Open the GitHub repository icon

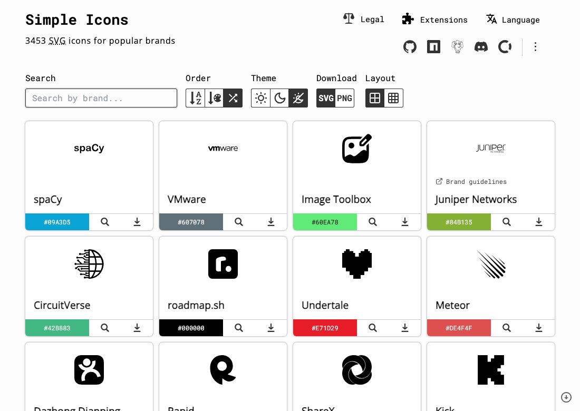pos(410,47)
